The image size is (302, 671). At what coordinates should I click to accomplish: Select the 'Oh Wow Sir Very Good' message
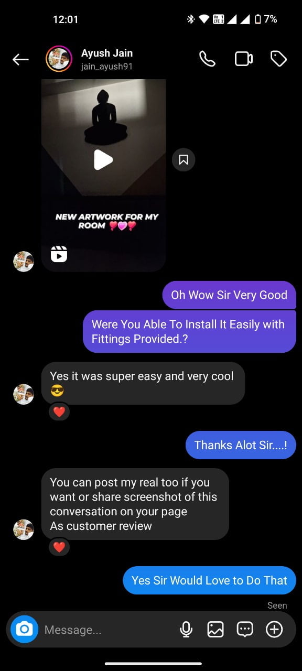point(229,295)
